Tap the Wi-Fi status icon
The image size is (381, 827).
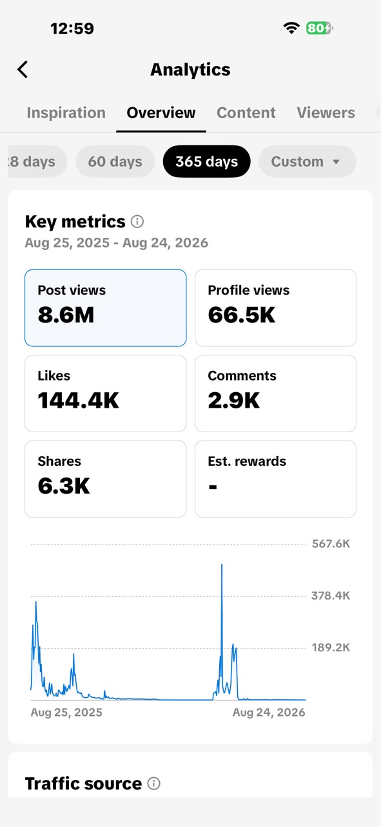coord(291,28)
